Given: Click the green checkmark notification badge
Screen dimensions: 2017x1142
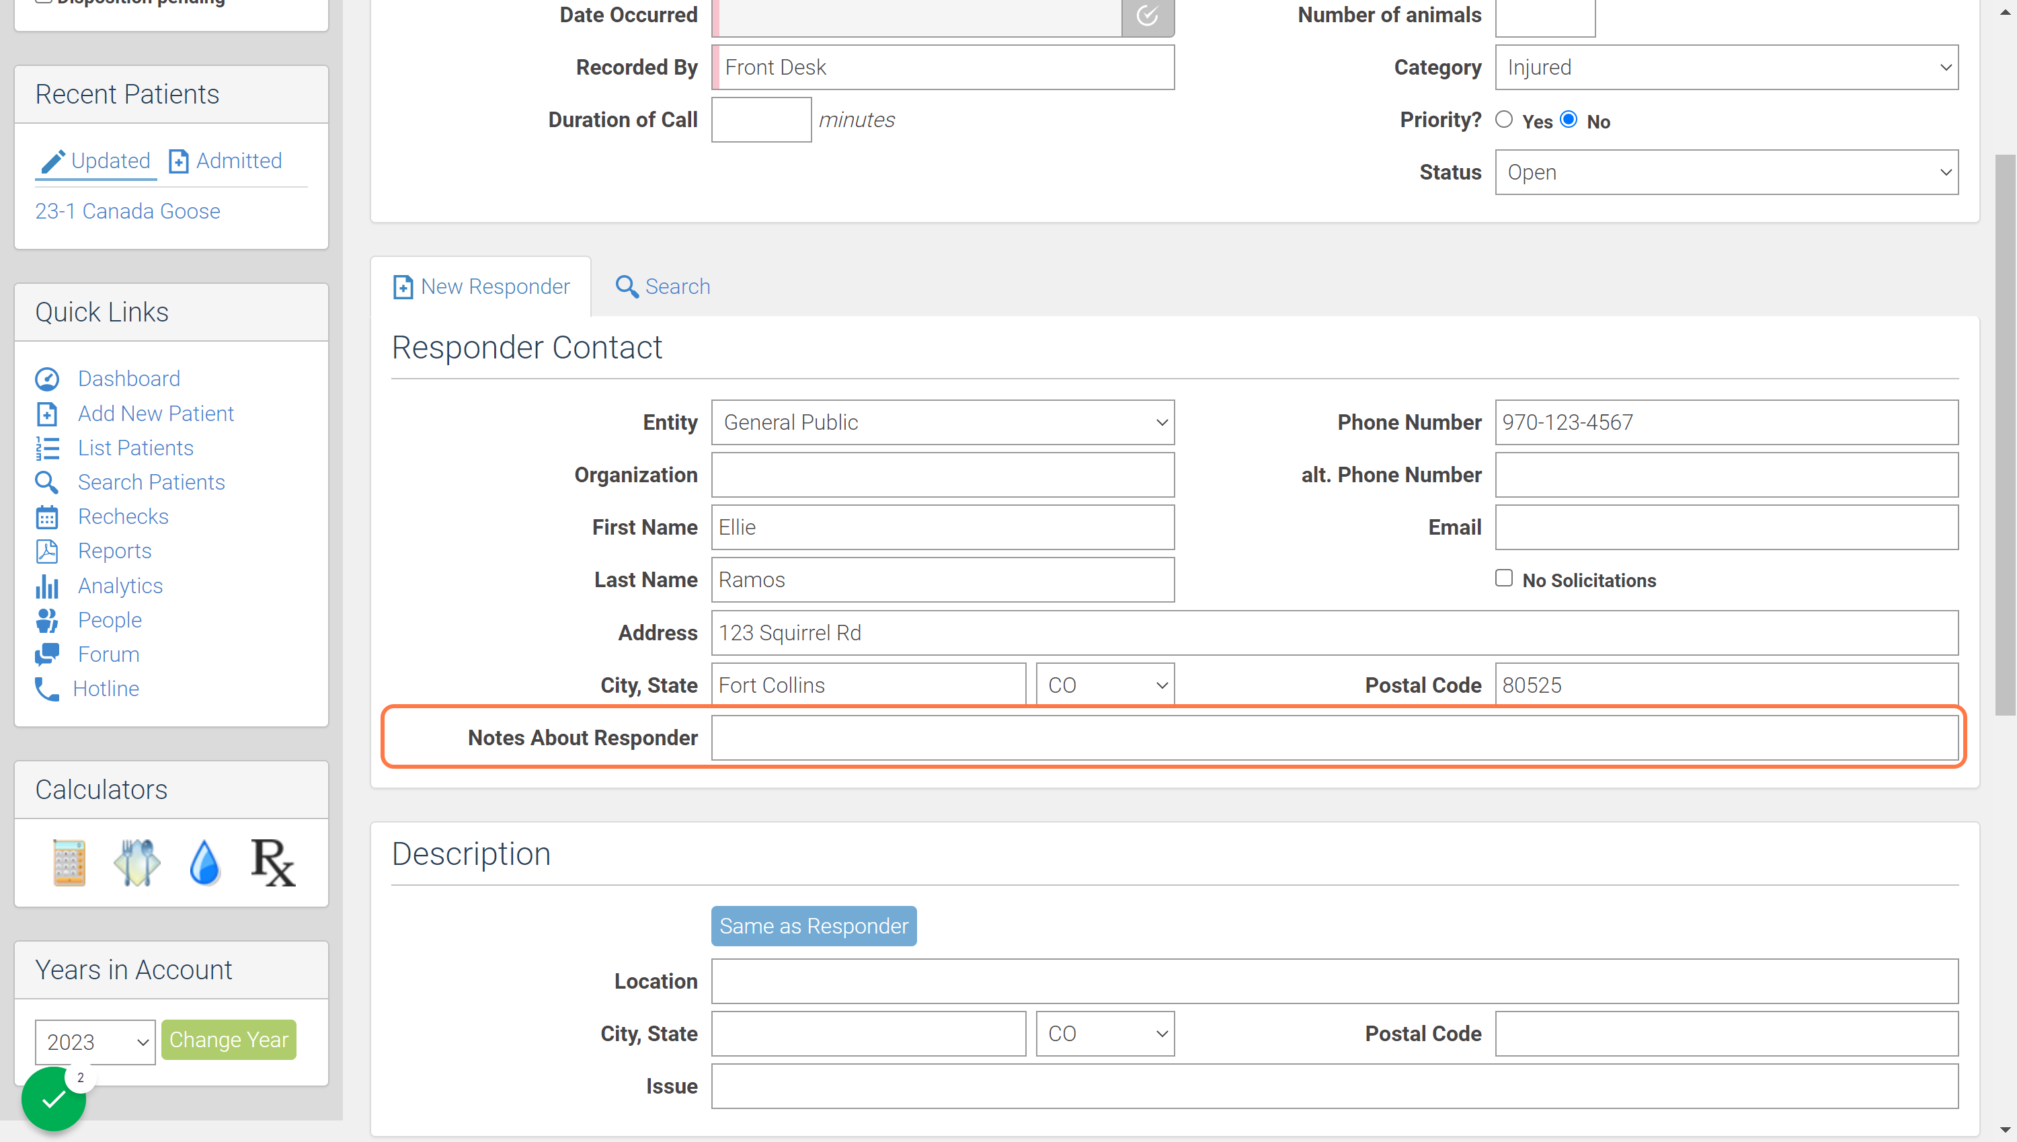Looking at the screenshot, I should click(53, 1099).
